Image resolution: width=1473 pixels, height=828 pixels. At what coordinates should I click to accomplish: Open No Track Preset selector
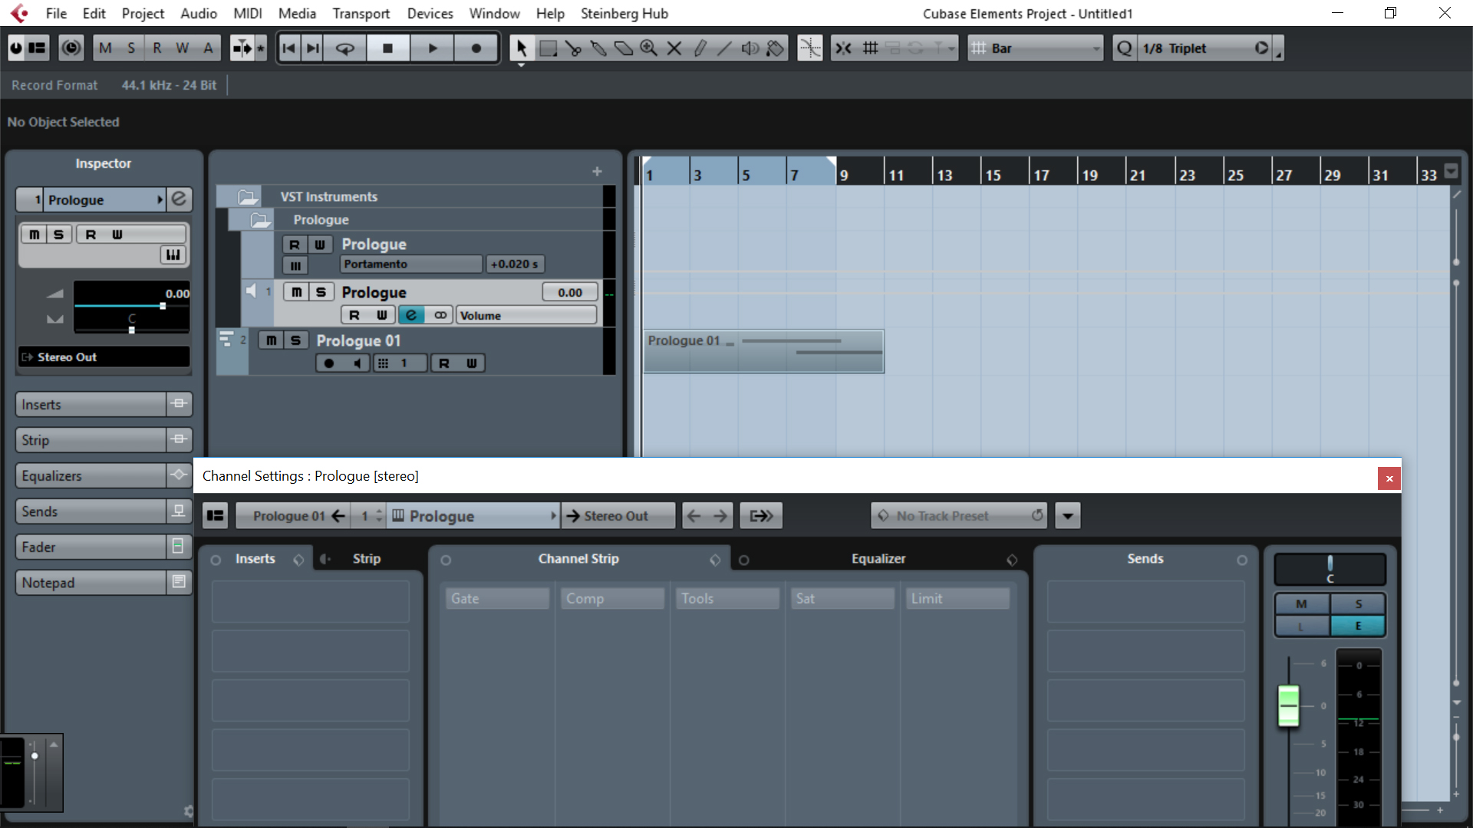coord(959,516)
